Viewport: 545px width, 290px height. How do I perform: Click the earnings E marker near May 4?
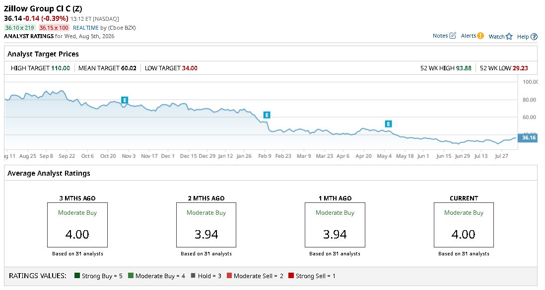(388, 124)
